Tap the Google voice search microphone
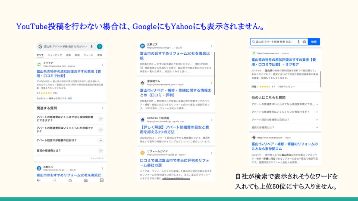 (x=91, y=46)
